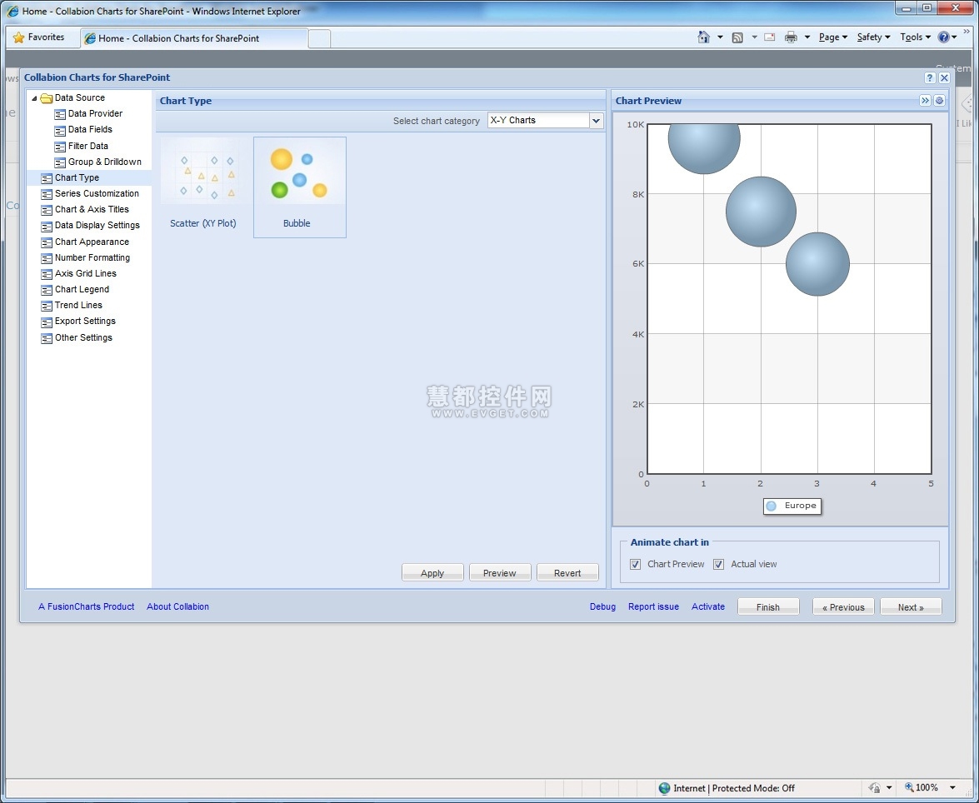Click the IE Print toolbar icon
Viewport: 979px width, 803px height.
point(791,37)
